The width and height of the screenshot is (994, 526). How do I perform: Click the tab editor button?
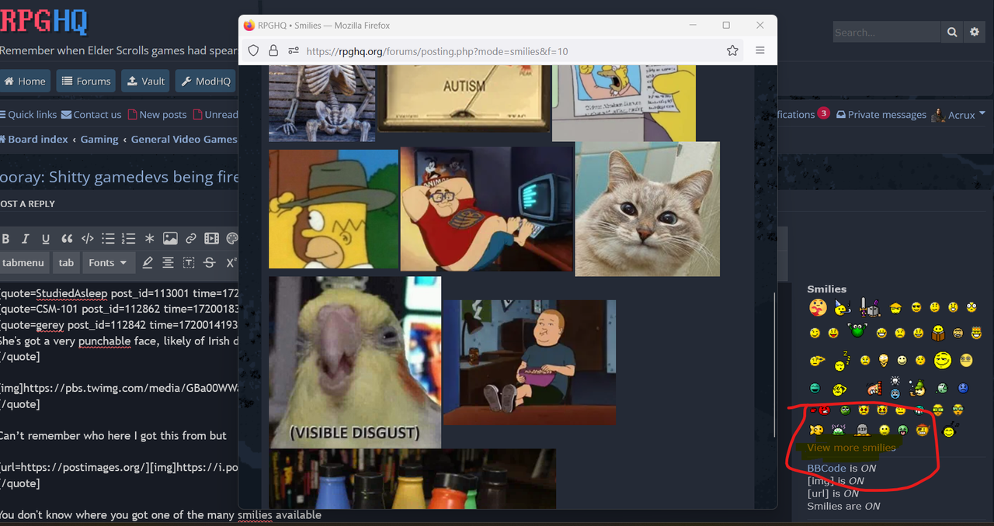[x=66, y=263]
